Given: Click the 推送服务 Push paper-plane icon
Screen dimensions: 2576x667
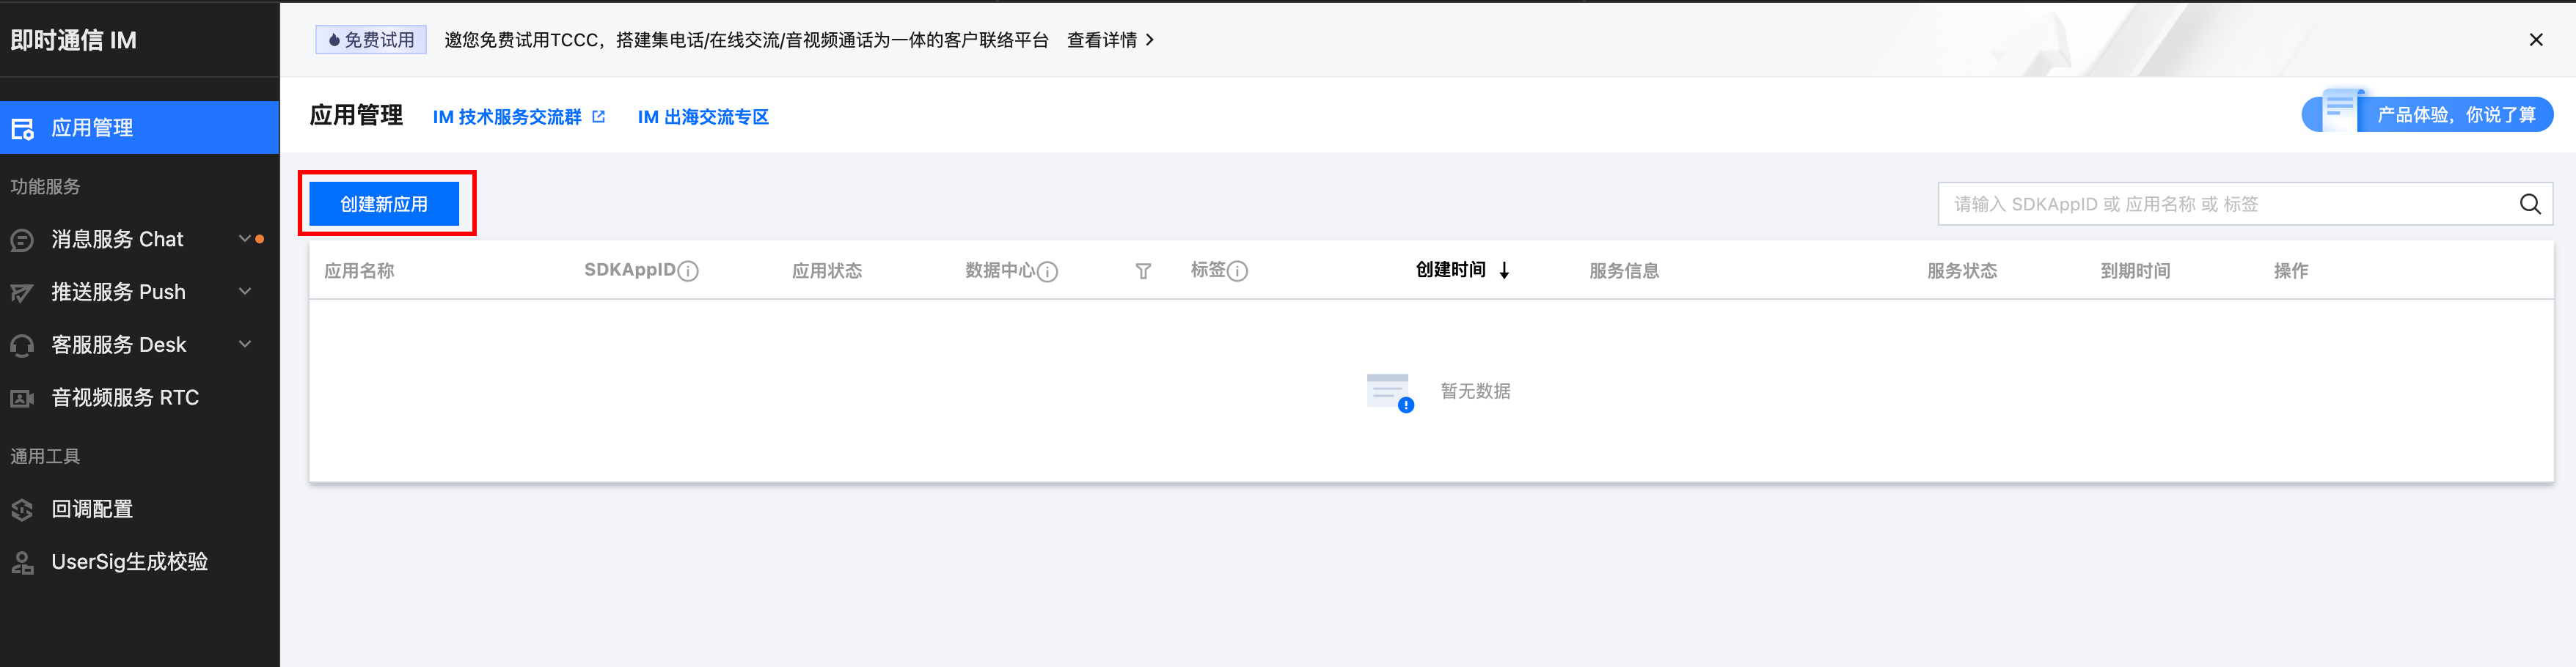Looking at the screenshot, I should tap(22, 293).
